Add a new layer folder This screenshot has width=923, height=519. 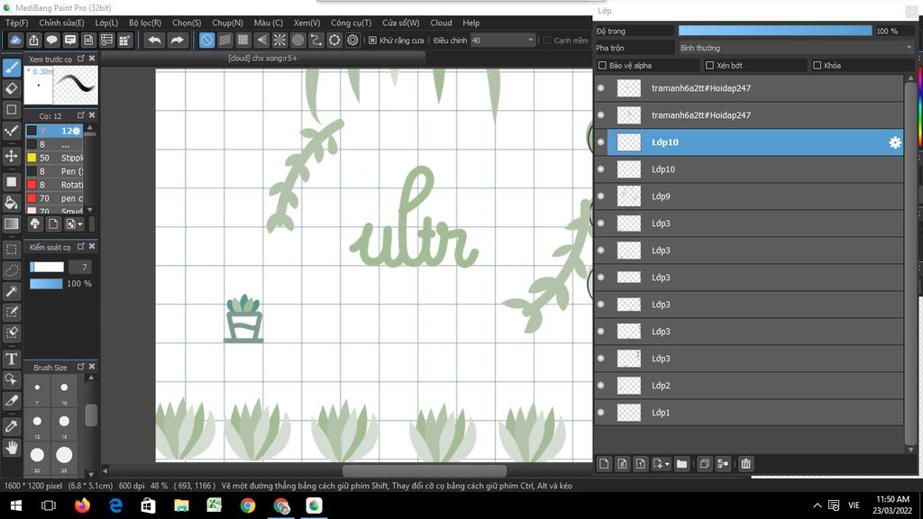(x=681, y=464)
